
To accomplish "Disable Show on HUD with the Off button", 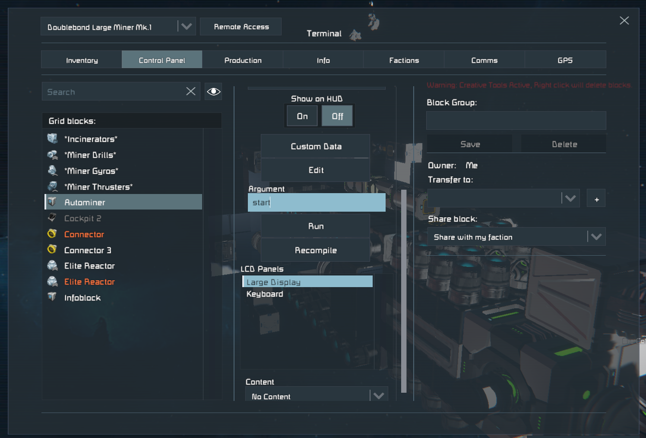I will [337, 116].
